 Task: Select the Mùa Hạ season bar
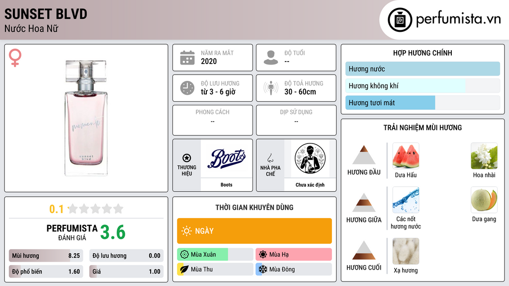pyautogui.click(x=293, y=255)
